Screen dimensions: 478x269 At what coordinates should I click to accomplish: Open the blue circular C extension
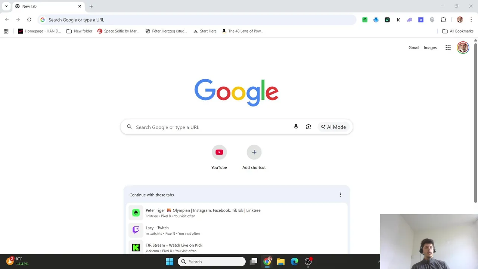click(x=376, y=20)
